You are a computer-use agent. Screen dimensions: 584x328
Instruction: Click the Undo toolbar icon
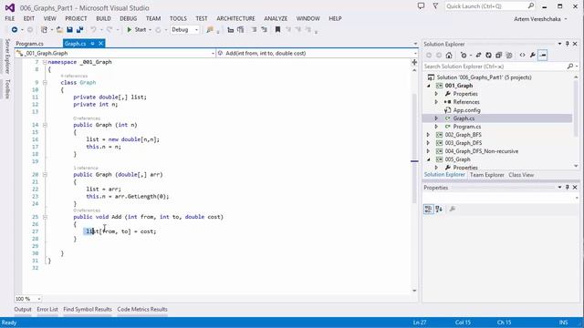93,30
